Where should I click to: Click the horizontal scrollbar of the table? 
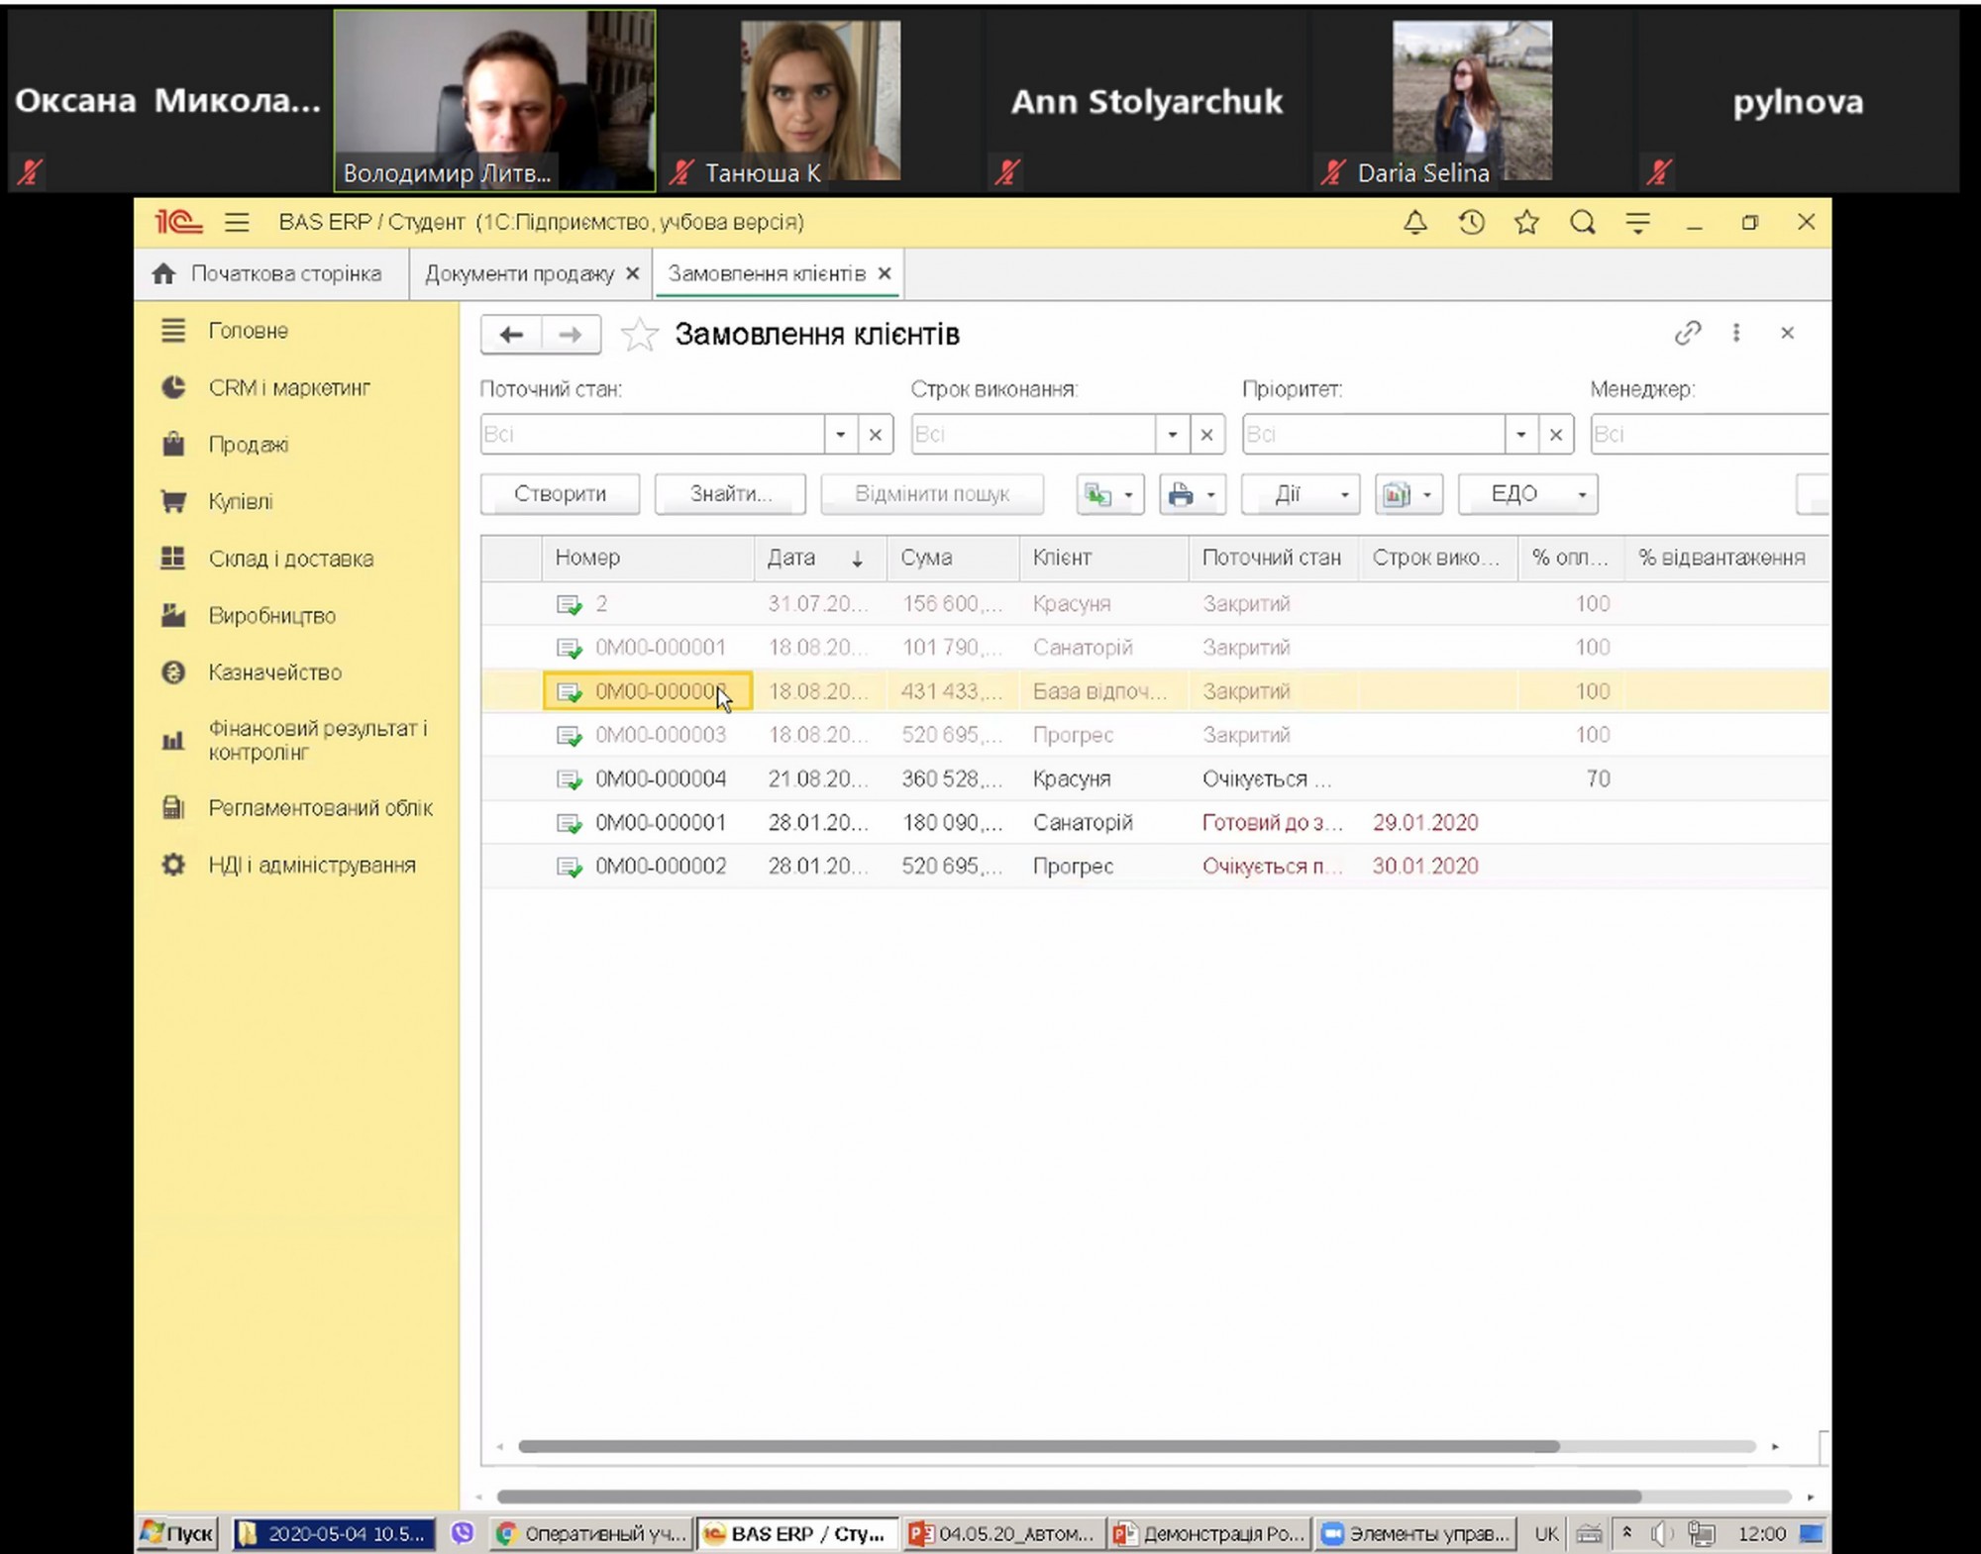click(1038, 1446)
